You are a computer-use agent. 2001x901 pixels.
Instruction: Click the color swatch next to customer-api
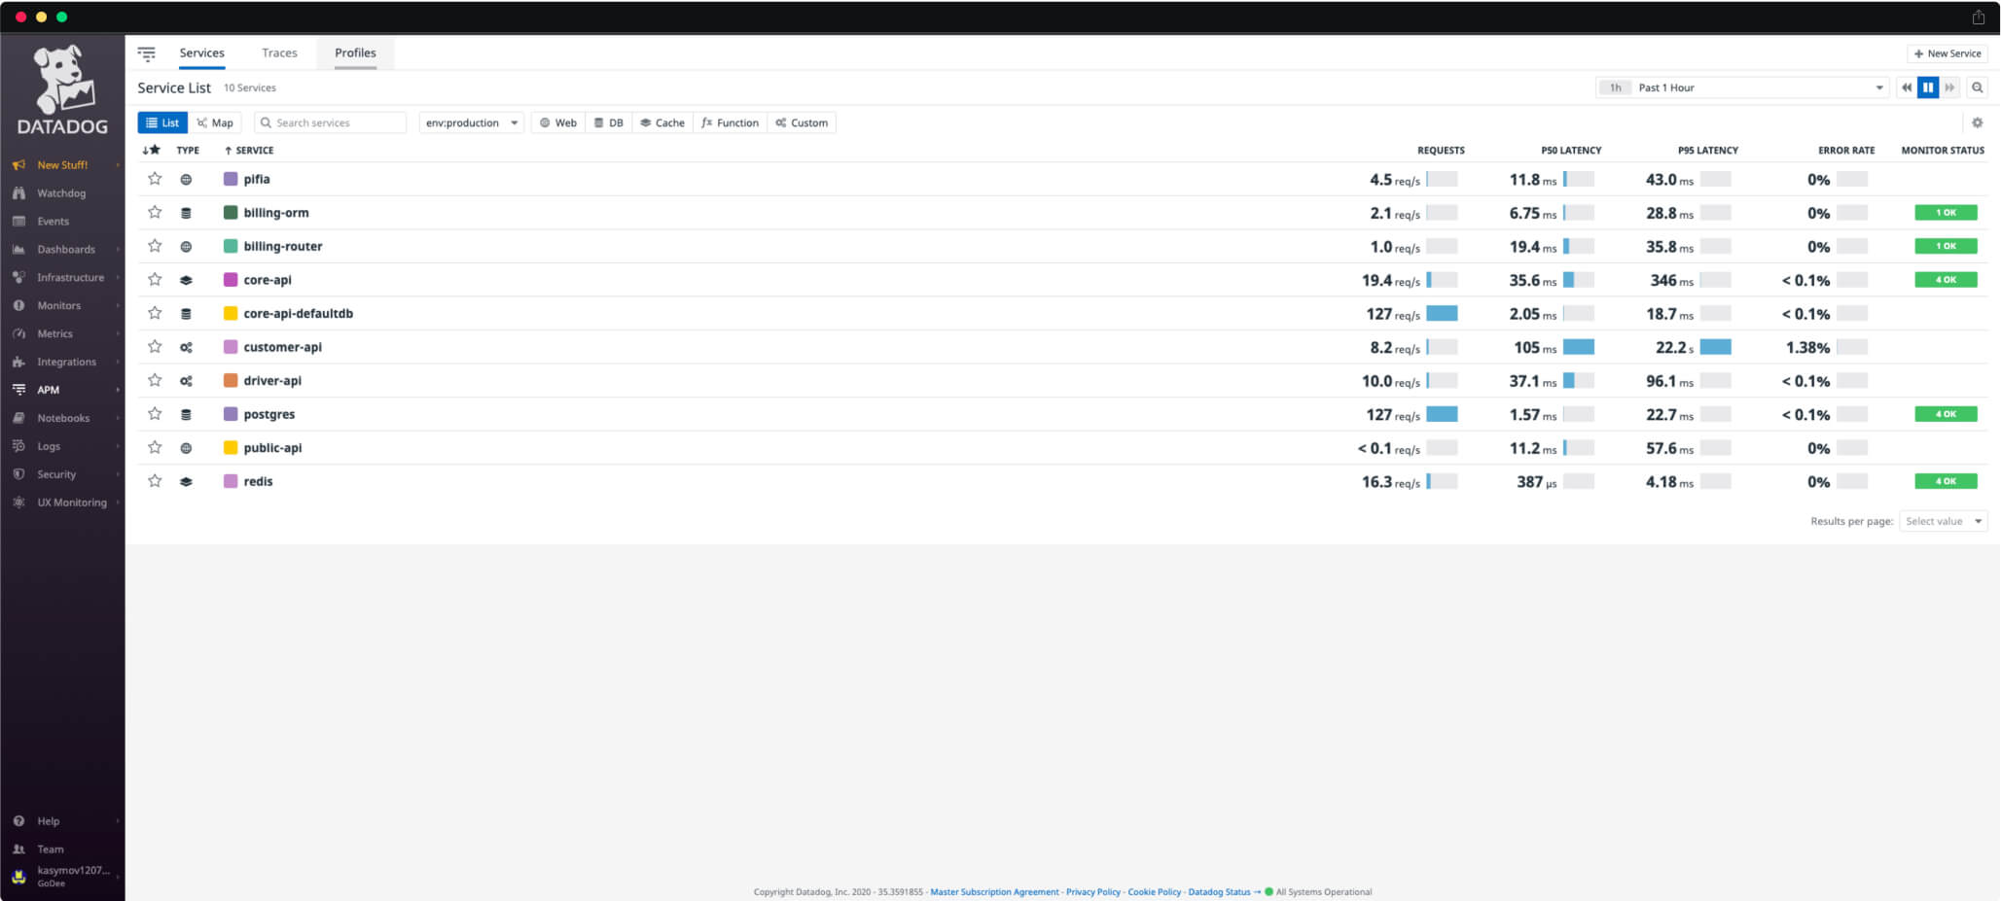tap(229, 347)
